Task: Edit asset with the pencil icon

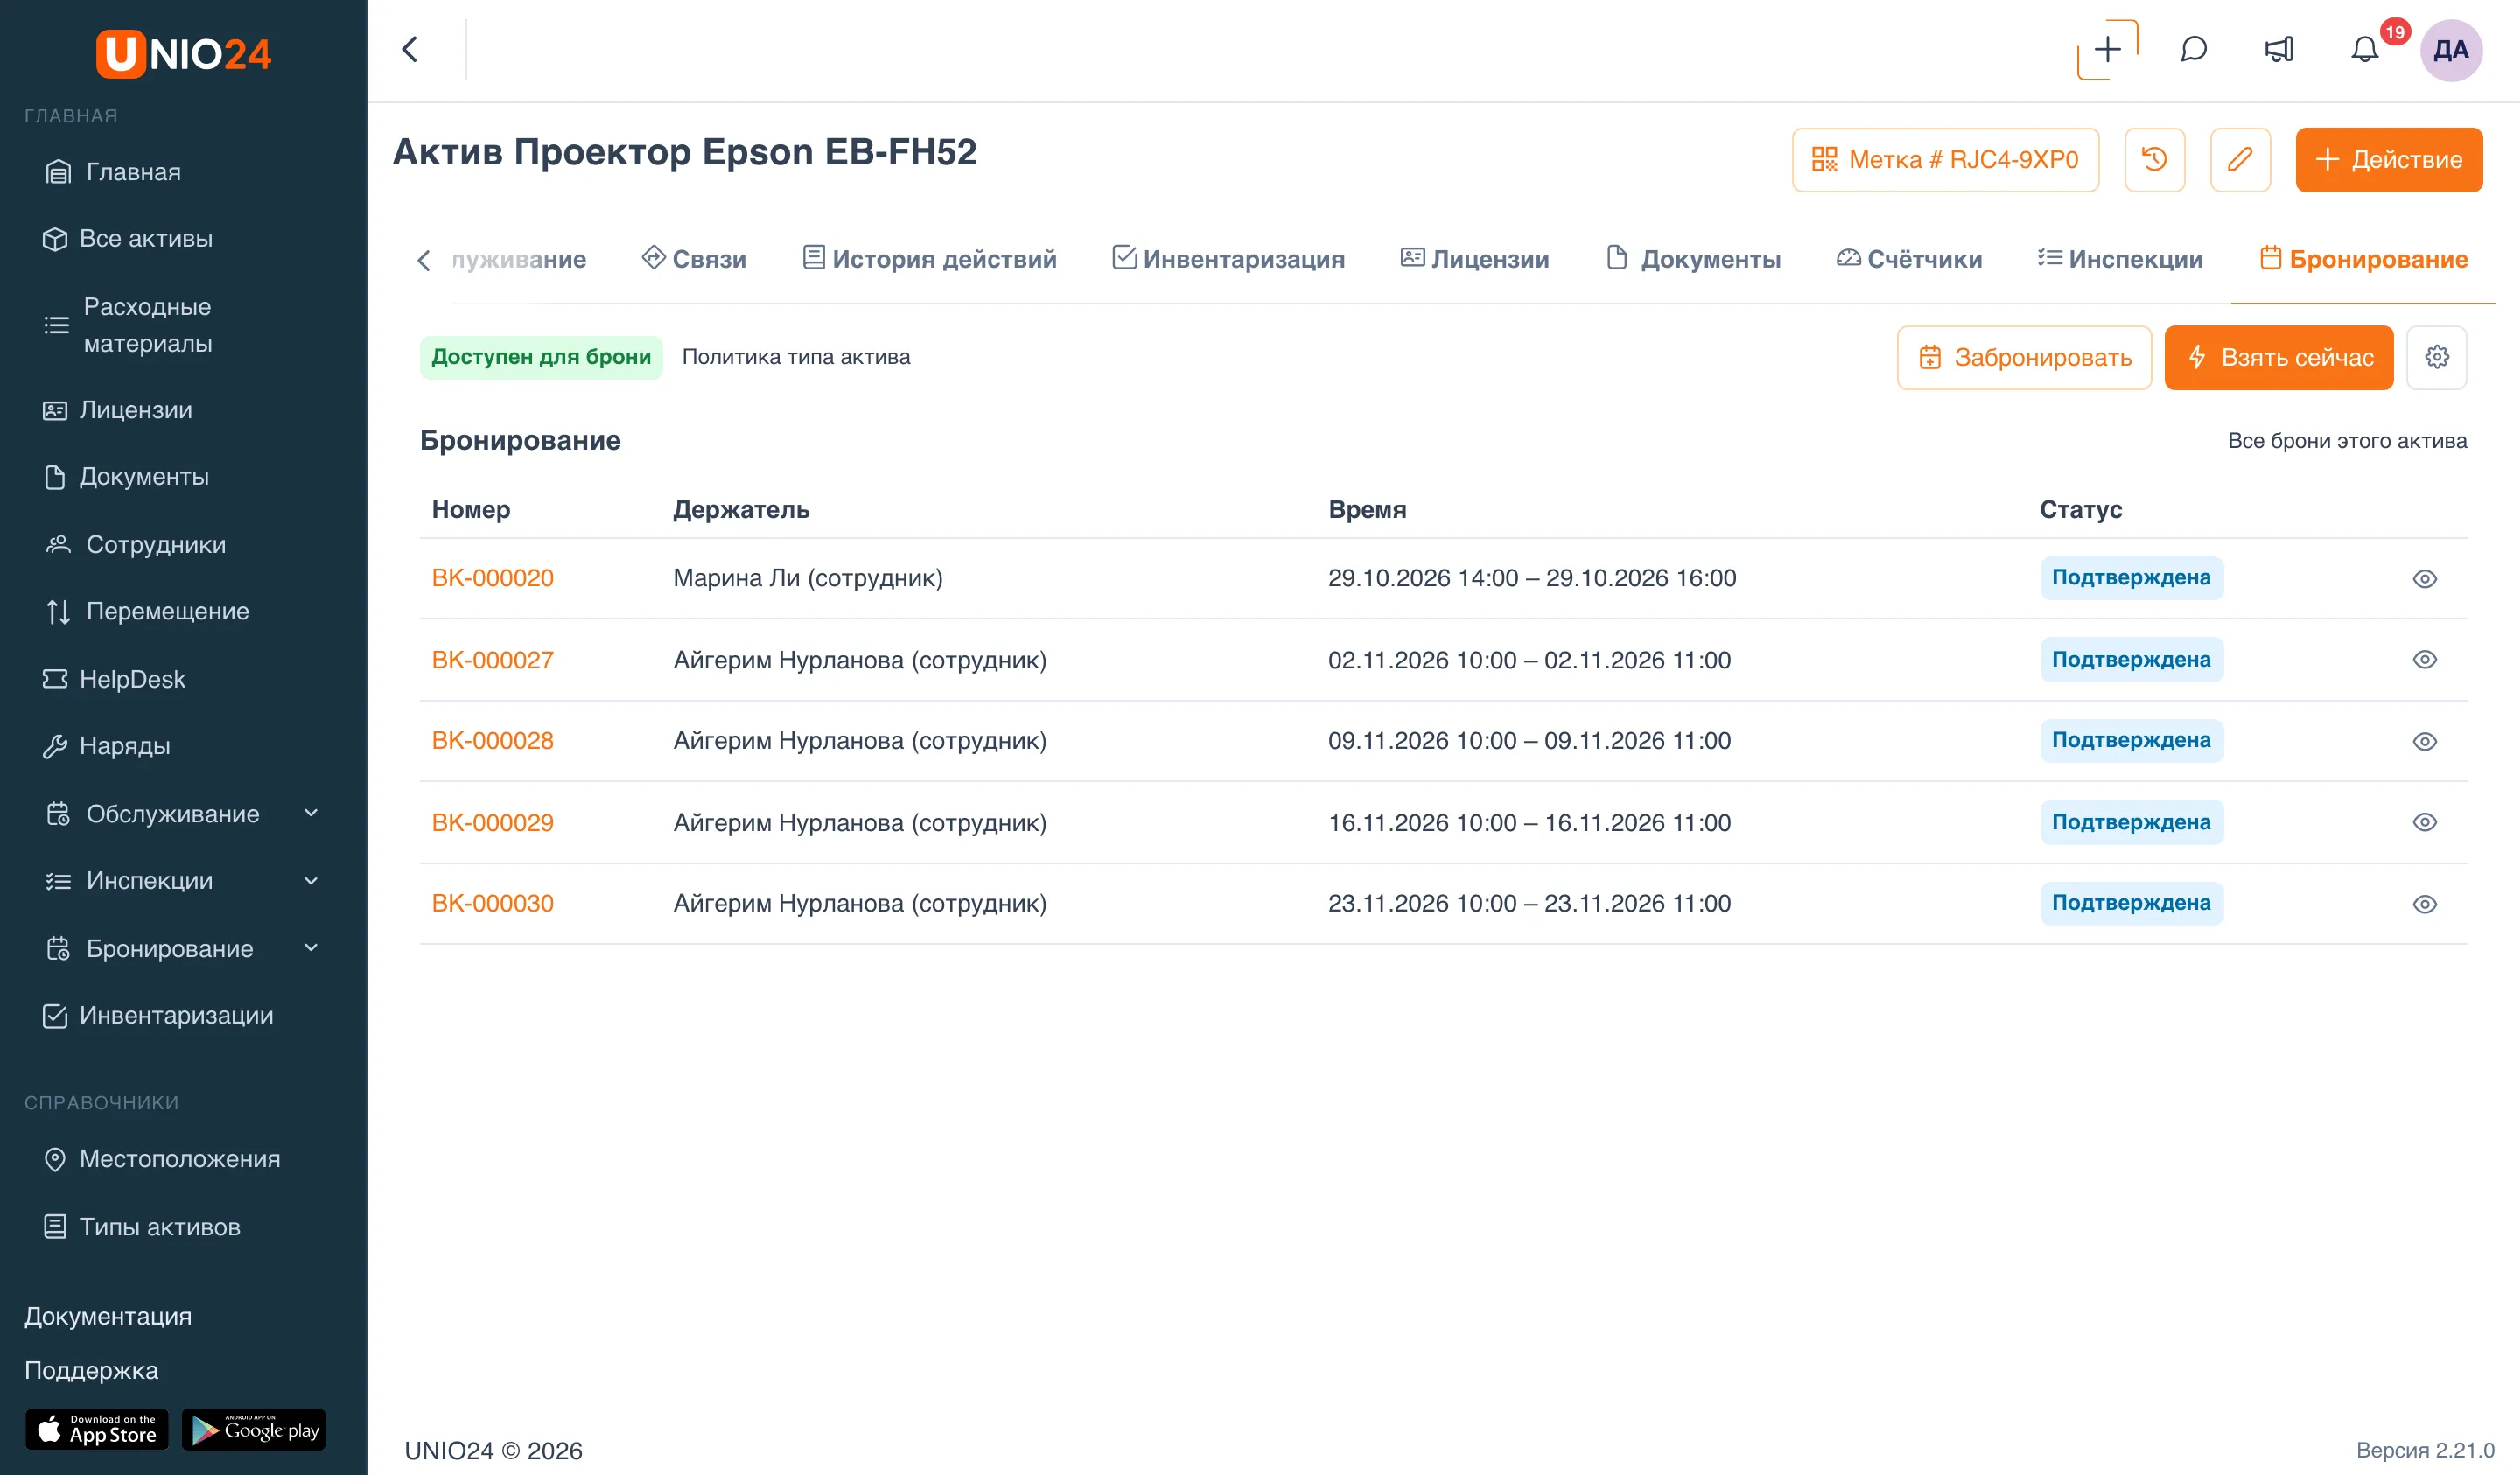Action: [x=2240, y=159]
